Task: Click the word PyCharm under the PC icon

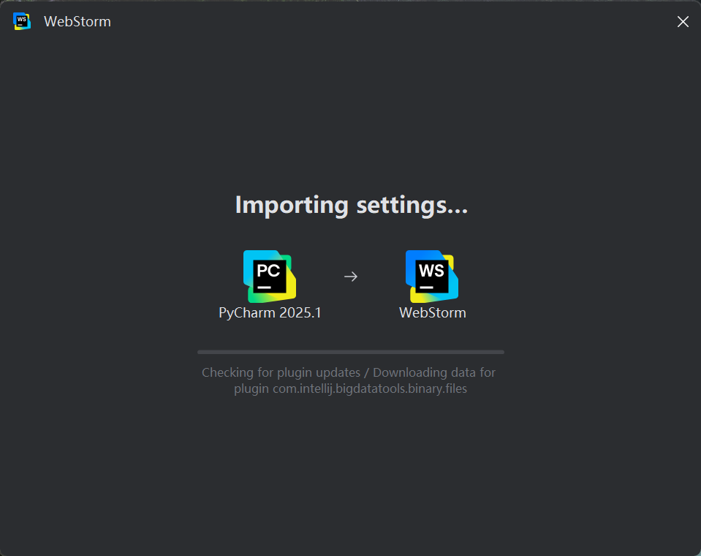Action: tap(247, 312)
